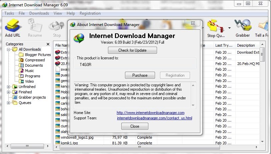Select the Finished folder label

tap(25, 92)
